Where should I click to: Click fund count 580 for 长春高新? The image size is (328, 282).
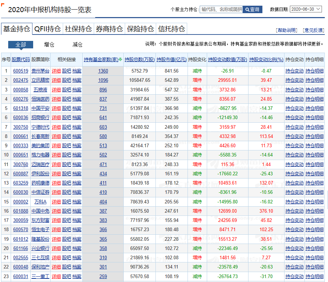point(103,137)
